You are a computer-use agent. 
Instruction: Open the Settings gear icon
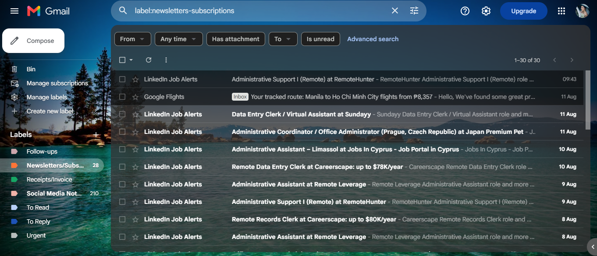(x=486, y=11)
